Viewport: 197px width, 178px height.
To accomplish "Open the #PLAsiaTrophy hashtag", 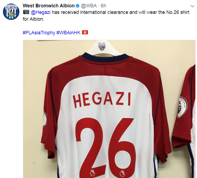I will click(x=39, y=33).
